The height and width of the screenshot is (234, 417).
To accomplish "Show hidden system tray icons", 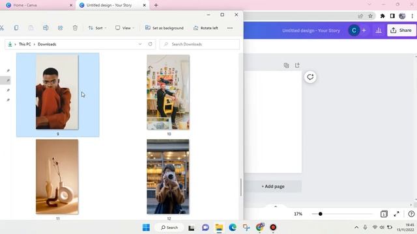I will click(x=356, y=227).
